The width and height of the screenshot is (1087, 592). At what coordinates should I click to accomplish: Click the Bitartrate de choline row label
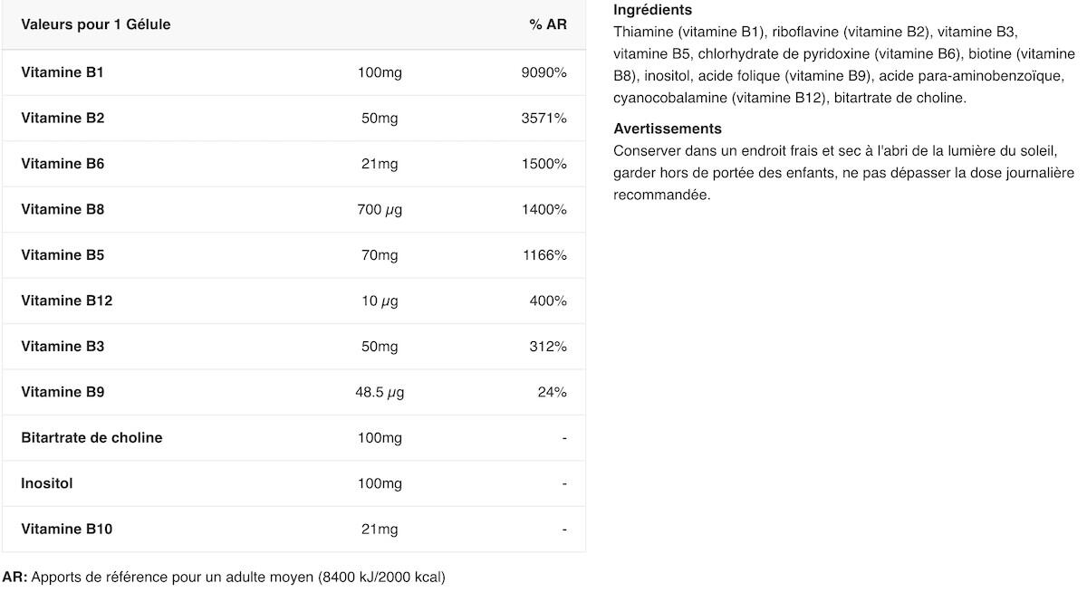pos(91,437)
